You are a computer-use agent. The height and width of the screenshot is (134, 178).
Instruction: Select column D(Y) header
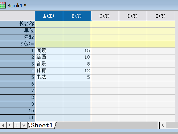point(133,16)
